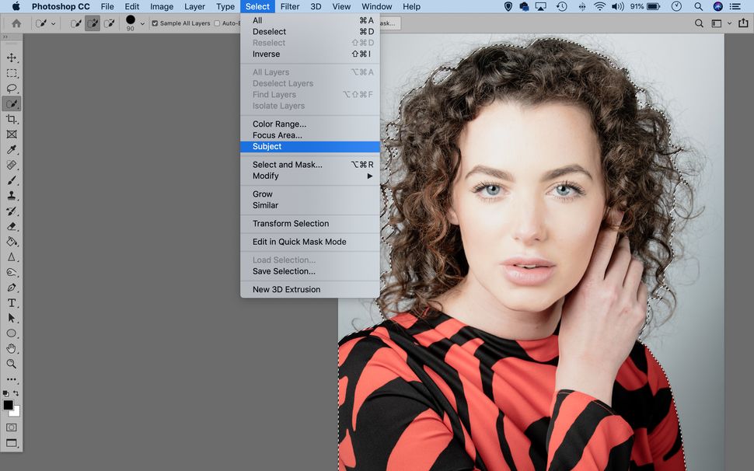
Task: Select the History Brush tool
Action: (12, 211)
